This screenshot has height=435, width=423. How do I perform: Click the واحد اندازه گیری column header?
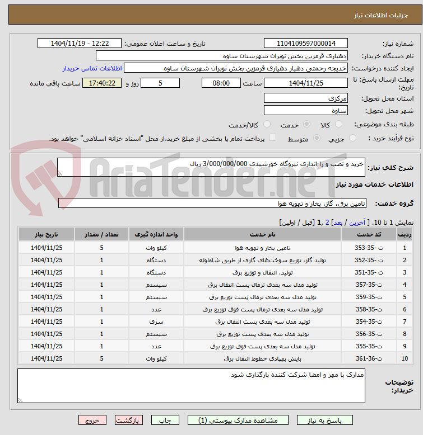tap(156, 234)
